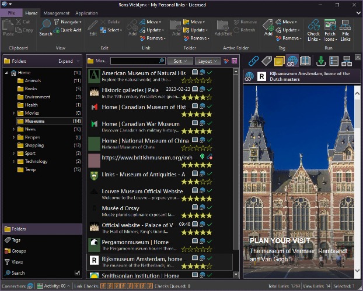
Task: Set the Historic galleries star rating
Action: point(197,97)
